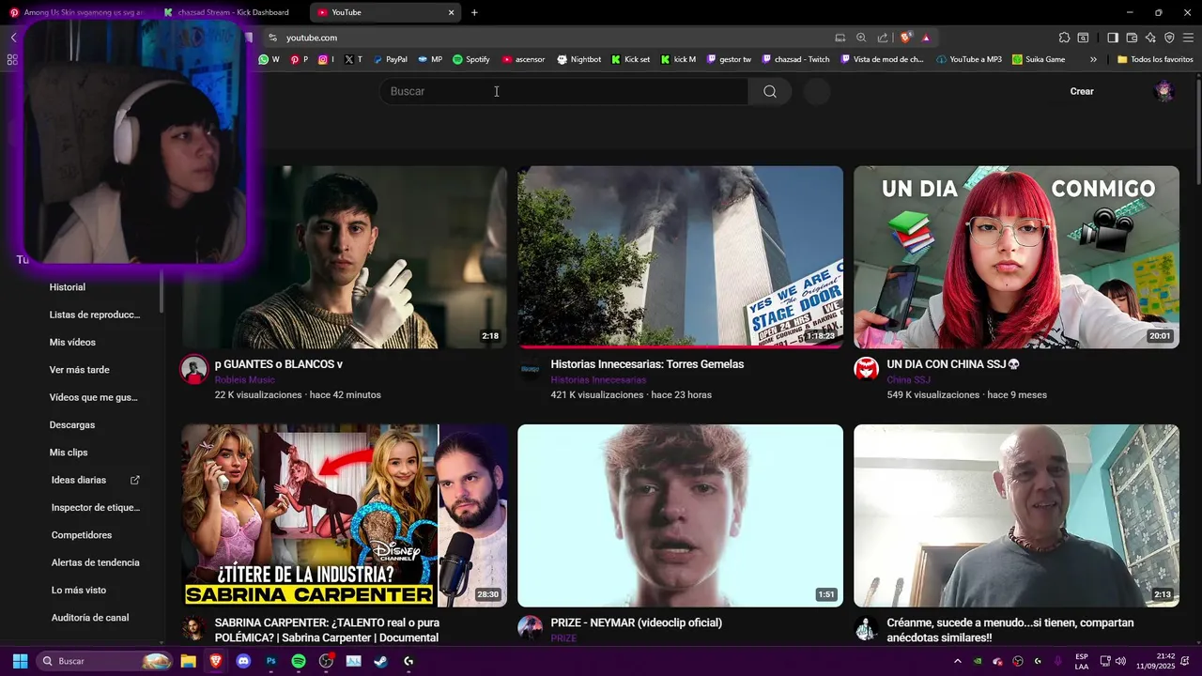The height and width of the screenshot is (676, 1202).
Task: Open Listas de reproducción in sidebar
Action: [x=95, y=315]
